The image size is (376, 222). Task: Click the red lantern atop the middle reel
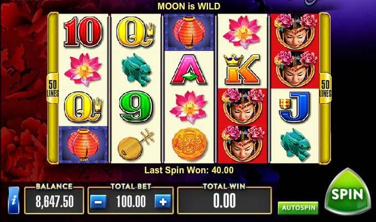coord(189,32)
